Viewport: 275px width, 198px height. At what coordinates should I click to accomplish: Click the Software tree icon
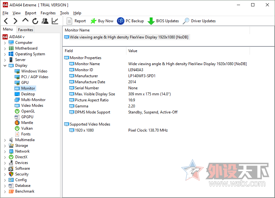(11, 168)
